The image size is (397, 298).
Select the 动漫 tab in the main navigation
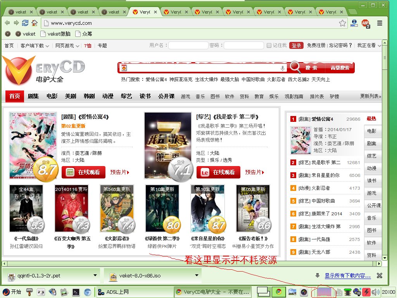click(x=108, y=96)
